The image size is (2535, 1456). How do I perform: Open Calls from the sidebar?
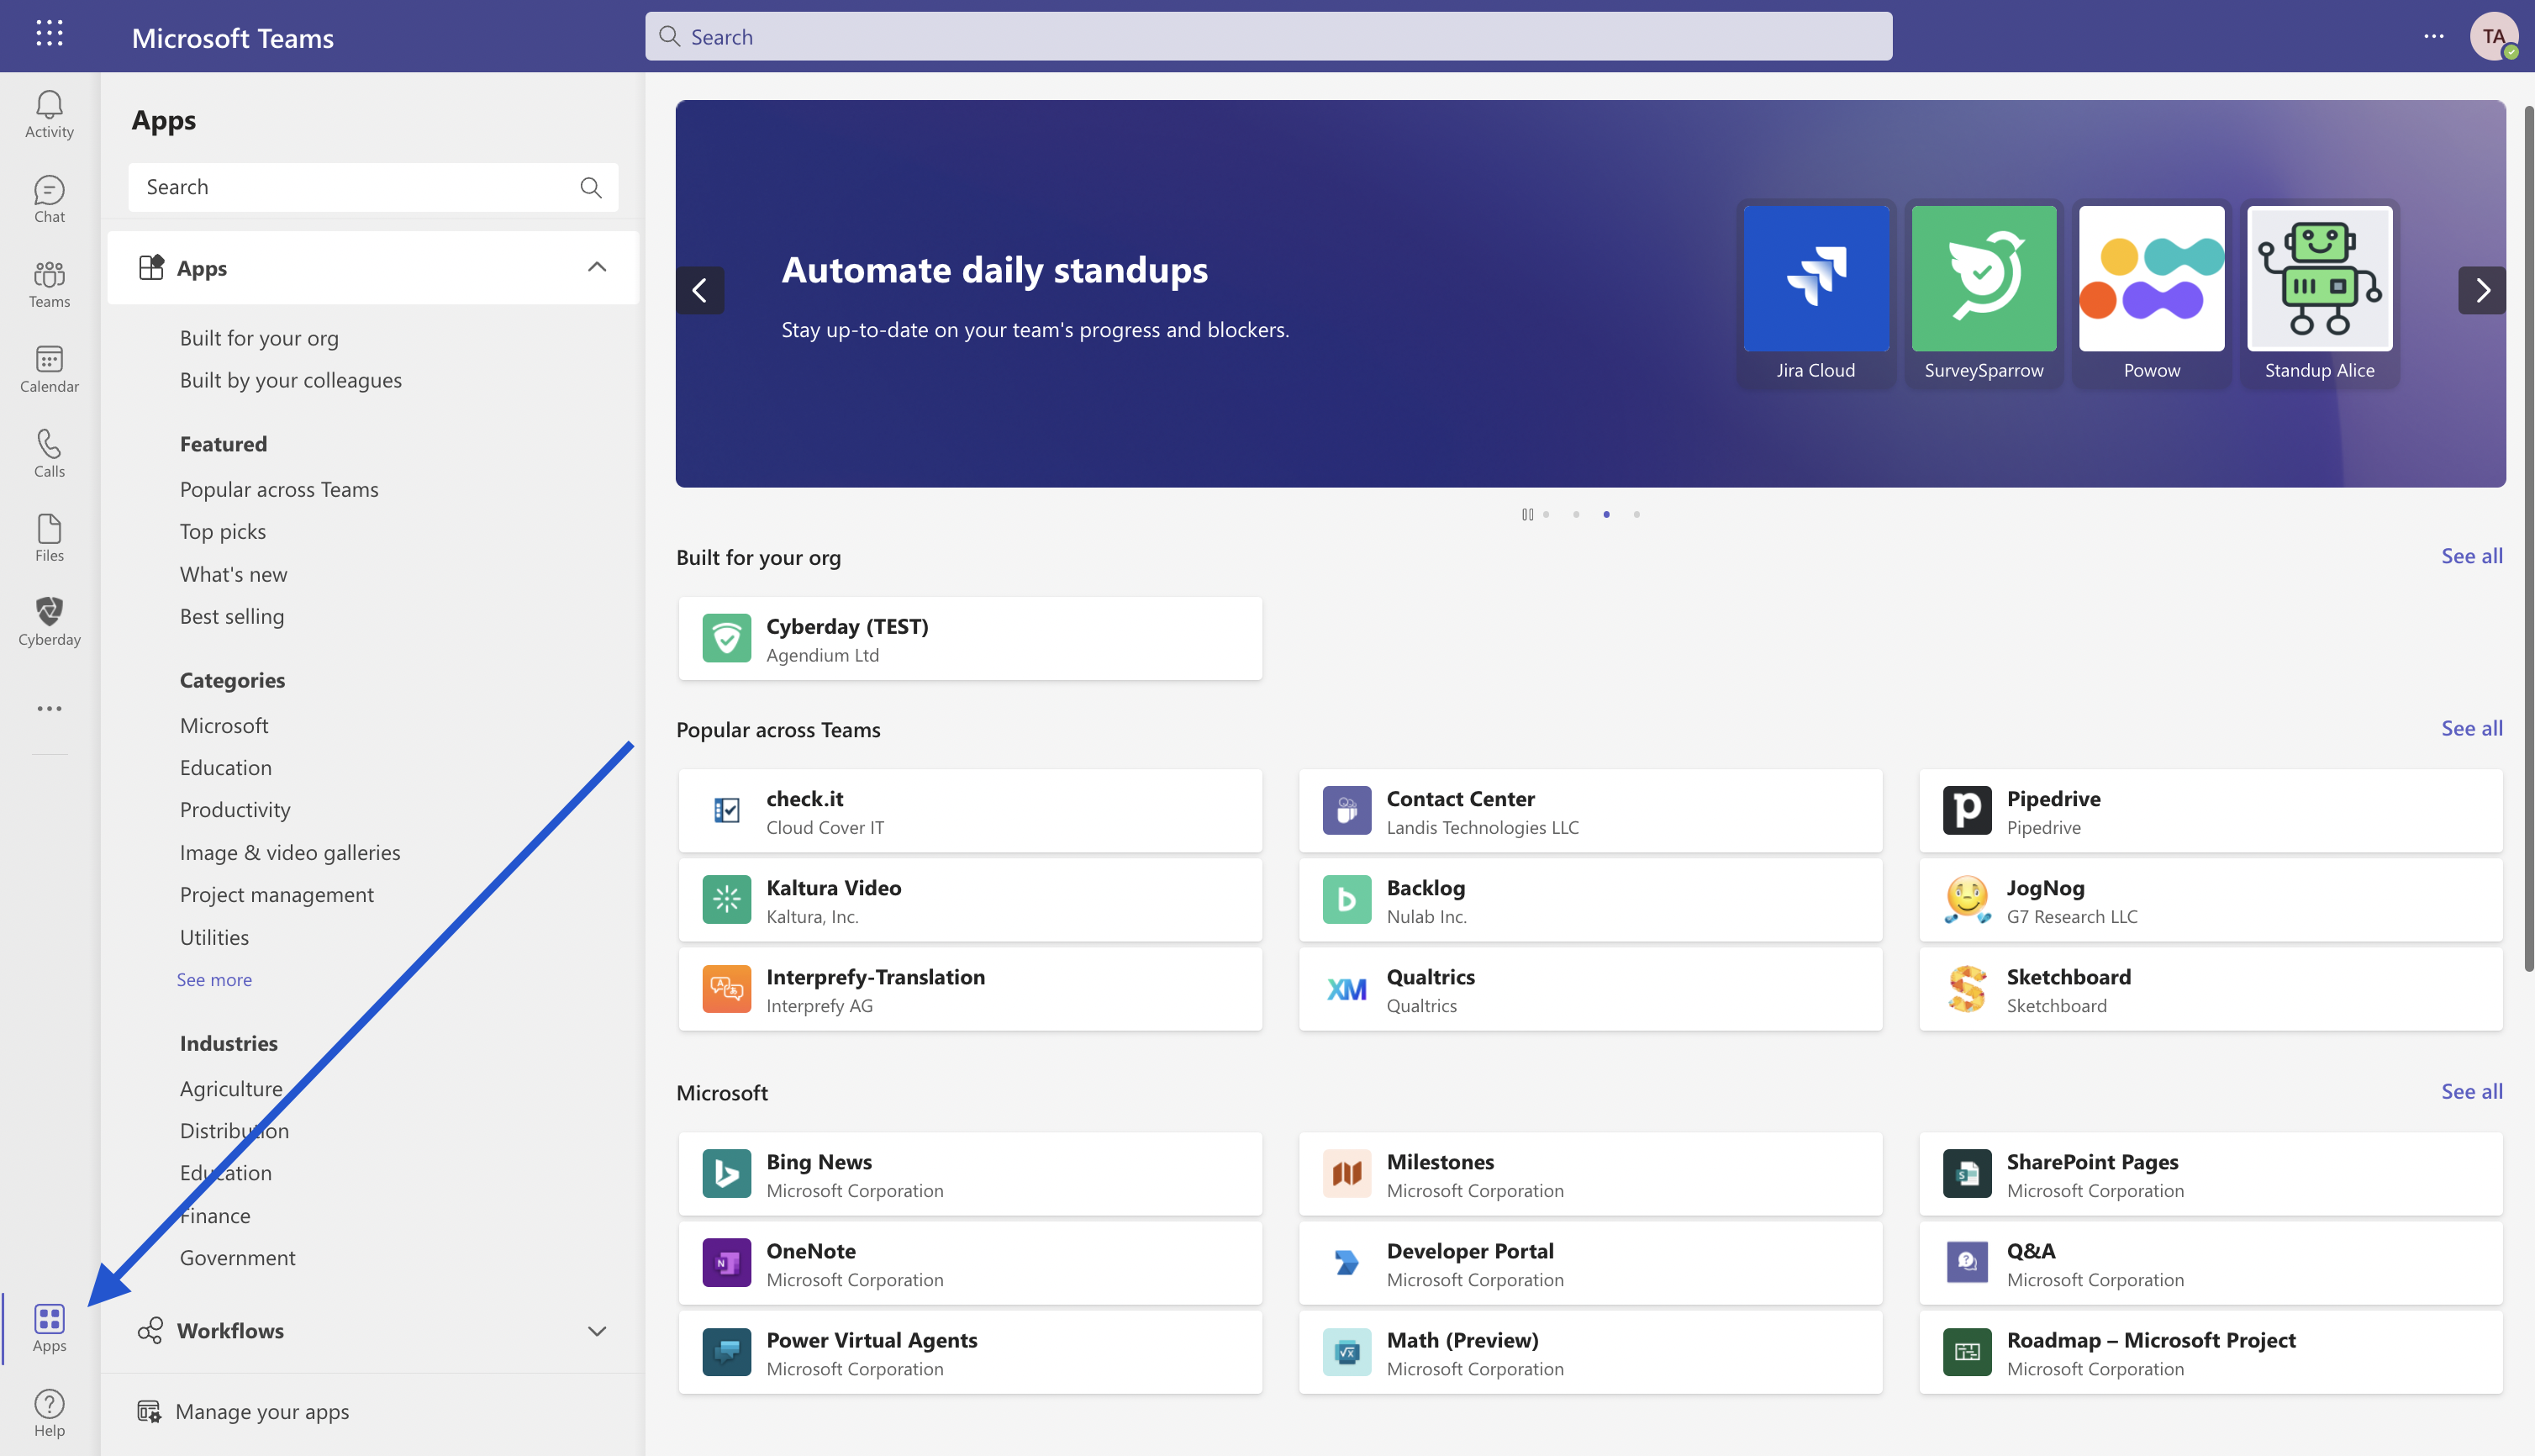click(x=49, y=455)
